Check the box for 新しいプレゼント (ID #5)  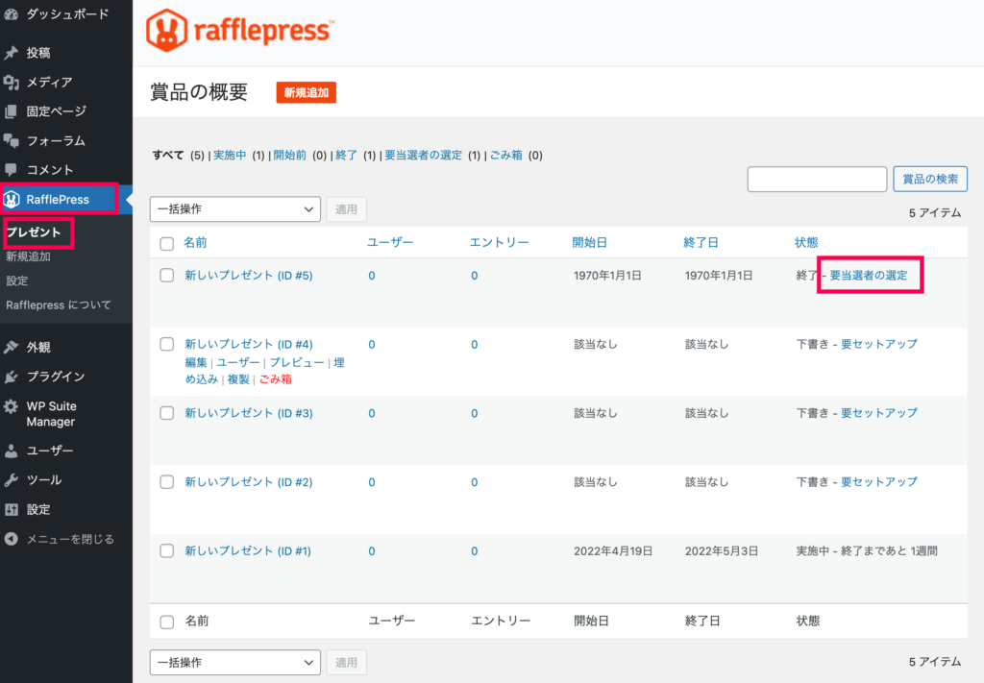coord(167,276)
